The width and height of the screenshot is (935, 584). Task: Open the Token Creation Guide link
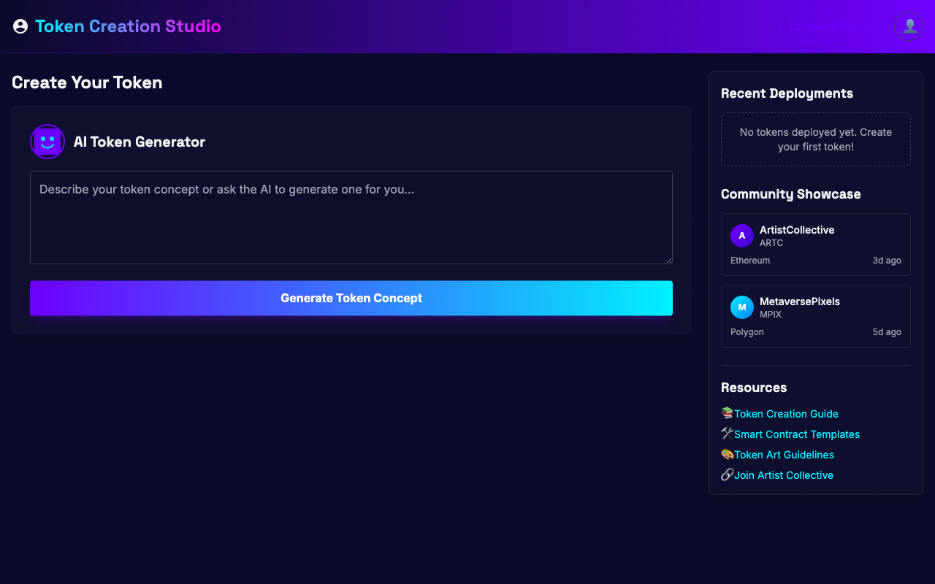click(x=786, y=413)
